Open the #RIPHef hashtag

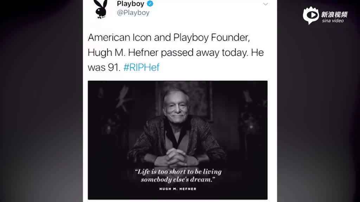141,67
